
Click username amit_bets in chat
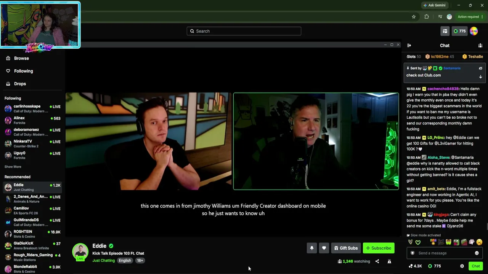[x=436, y=189]
